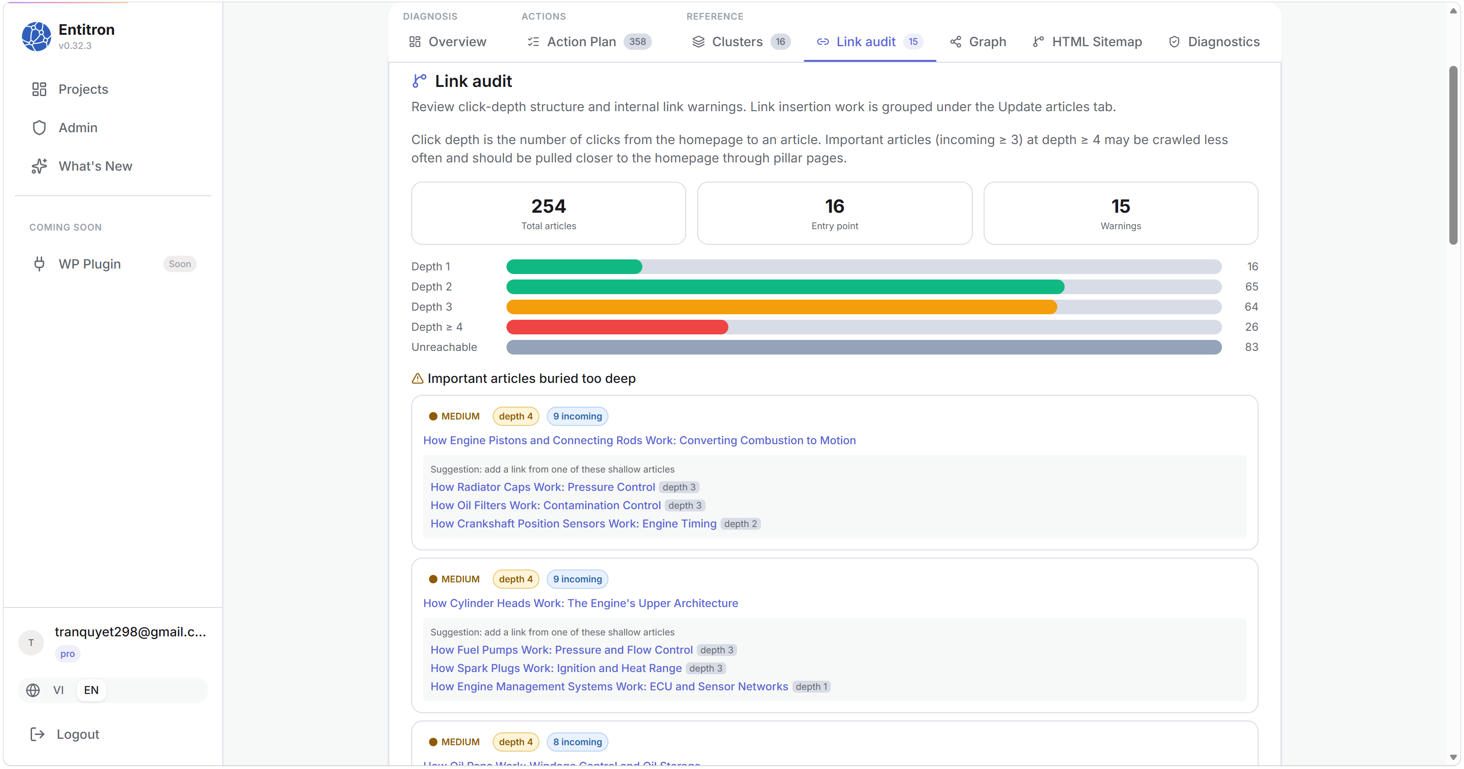1464x769 pixels.
Task: Open How Fuel Pumps Work link
Action: [x=561, y=650]
